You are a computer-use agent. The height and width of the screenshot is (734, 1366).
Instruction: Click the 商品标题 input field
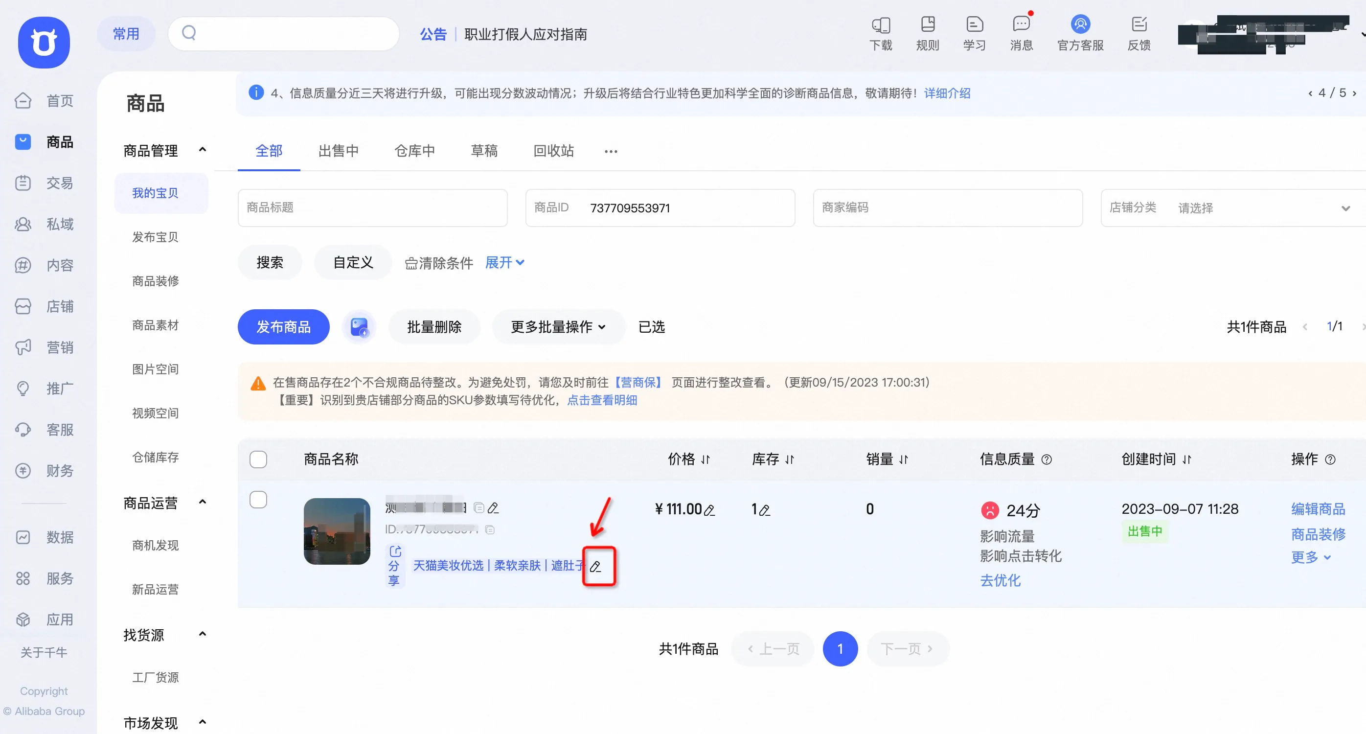[373, 208]
